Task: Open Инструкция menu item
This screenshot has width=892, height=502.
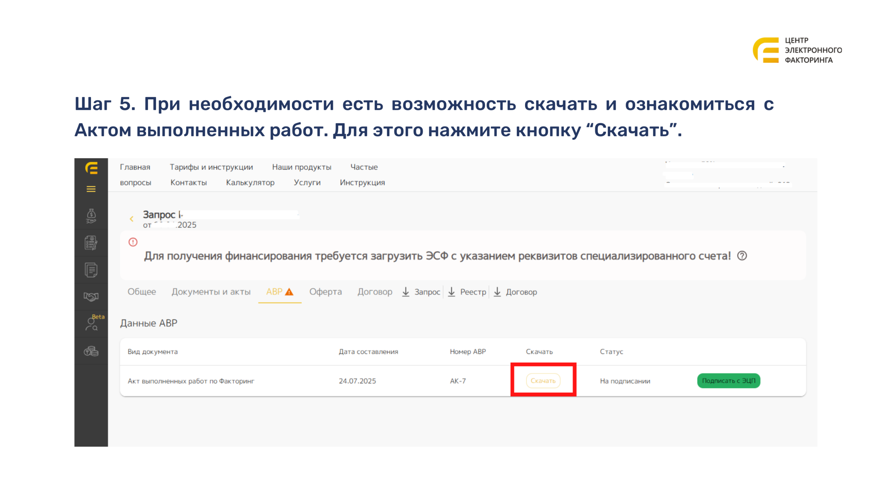Action: [x=362, y=182]
